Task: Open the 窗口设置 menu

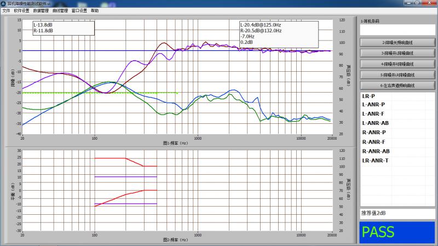Action: coord(79,10)
